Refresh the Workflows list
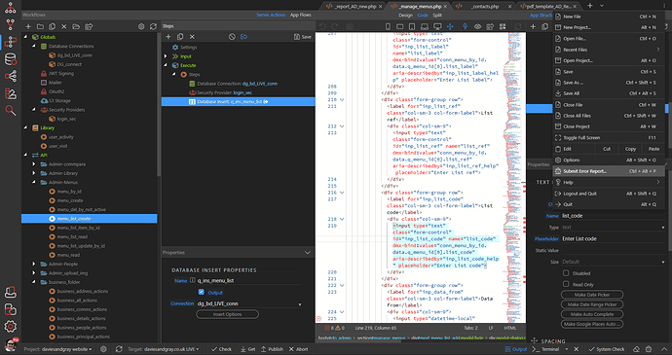The height and width of the screenshot is (355, 672). pos(153,26)
